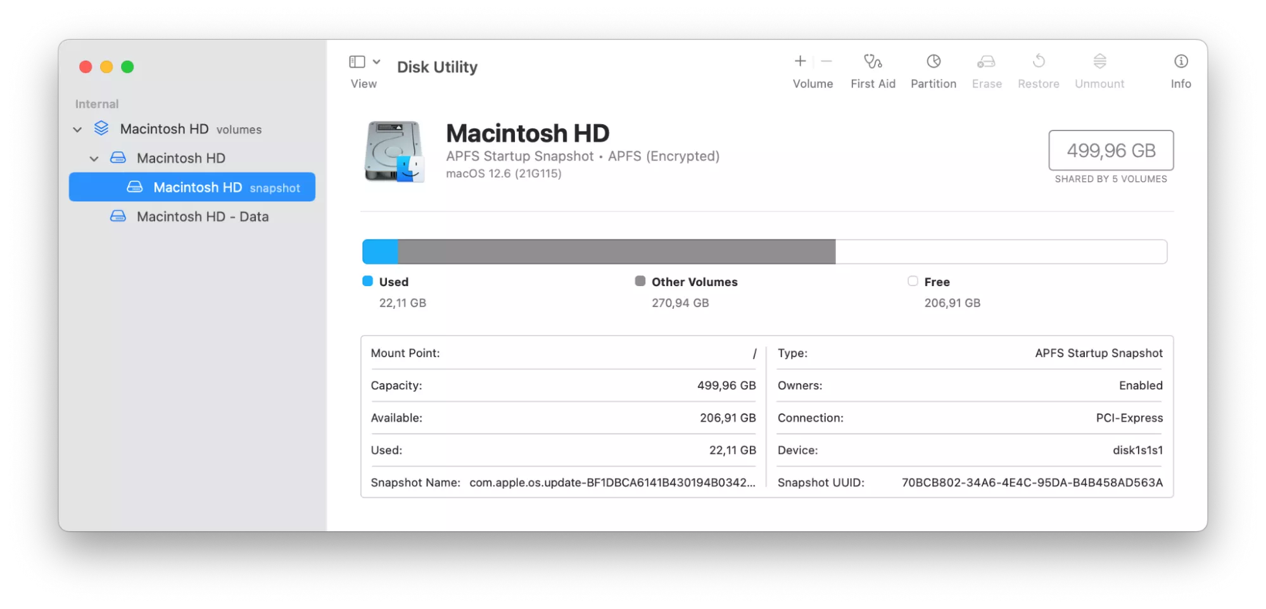Click the blue Used segment of storage bar
Screen dimensions: 1266x609
(380, 251)
